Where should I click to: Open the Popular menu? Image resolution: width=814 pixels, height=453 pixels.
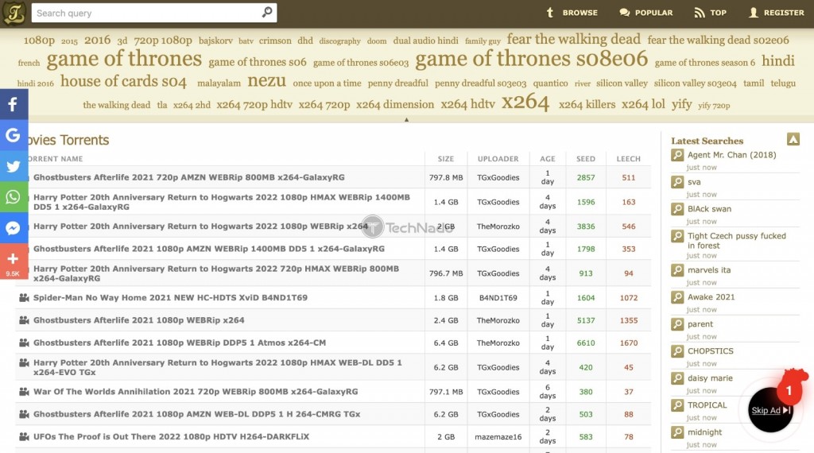pyautogui.click(x=645, y=13)
